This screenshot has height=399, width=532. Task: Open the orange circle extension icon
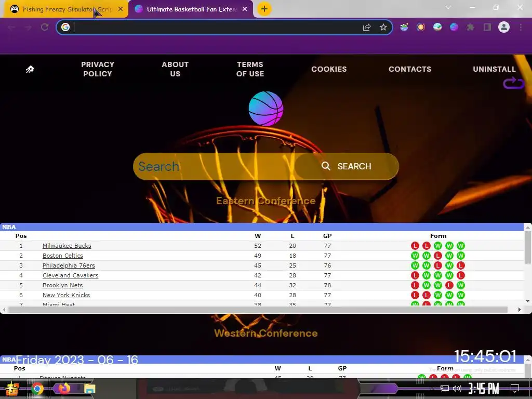click(x=421, y=27)
